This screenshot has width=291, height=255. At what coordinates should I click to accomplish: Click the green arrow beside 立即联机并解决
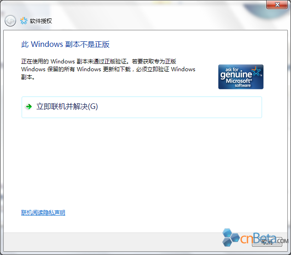pos(29,107)
